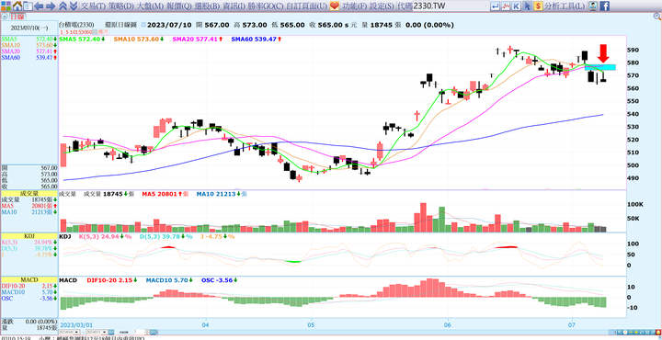Click the 05 month marker on time axis
The image size is (662, 340).
pos(312,324)
